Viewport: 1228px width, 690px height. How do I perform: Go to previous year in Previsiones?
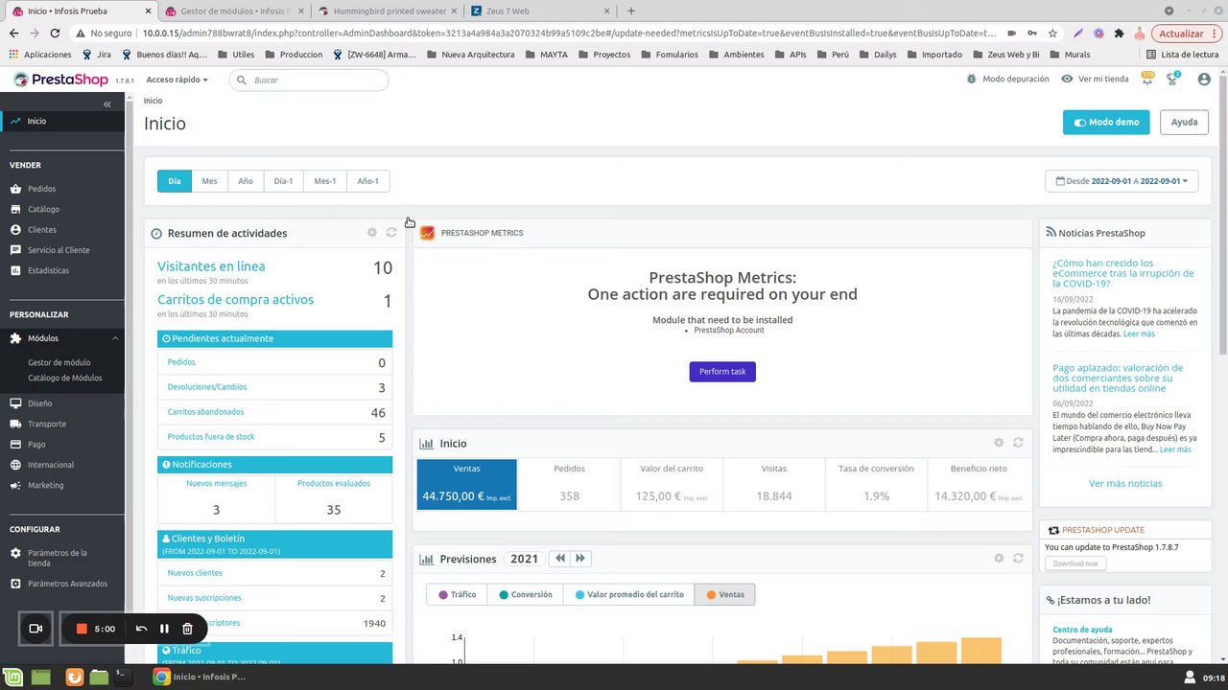point(560,559)
